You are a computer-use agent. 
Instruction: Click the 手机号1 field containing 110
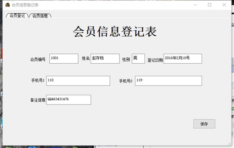pyautogui.click(x=78, y=81)
